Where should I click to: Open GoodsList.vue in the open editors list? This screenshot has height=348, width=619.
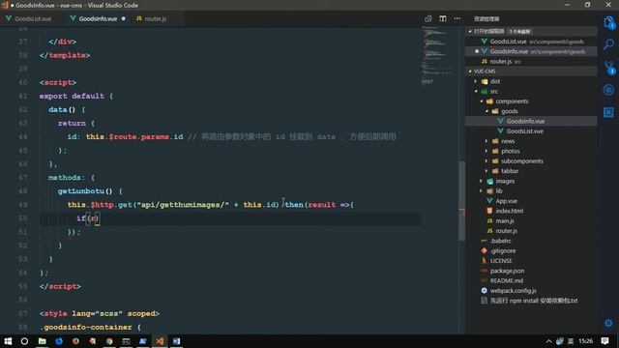click(x=531, y=42)
